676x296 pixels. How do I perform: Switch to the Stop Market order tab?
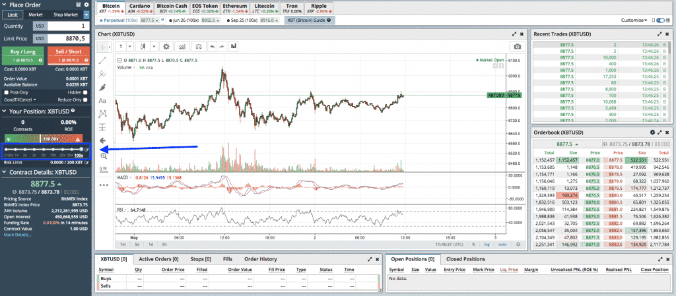coord(65,15)
